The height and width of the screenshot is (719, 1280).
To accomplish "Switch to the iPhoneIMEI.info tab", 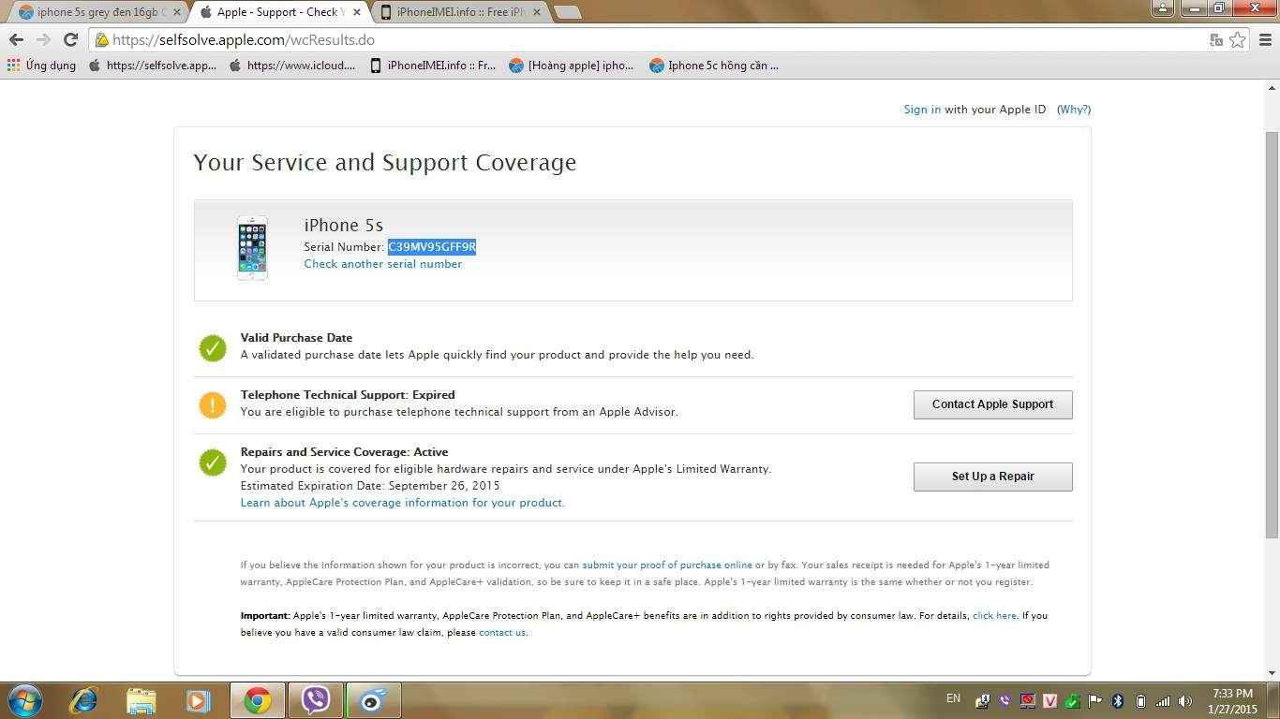I will 457,12.
